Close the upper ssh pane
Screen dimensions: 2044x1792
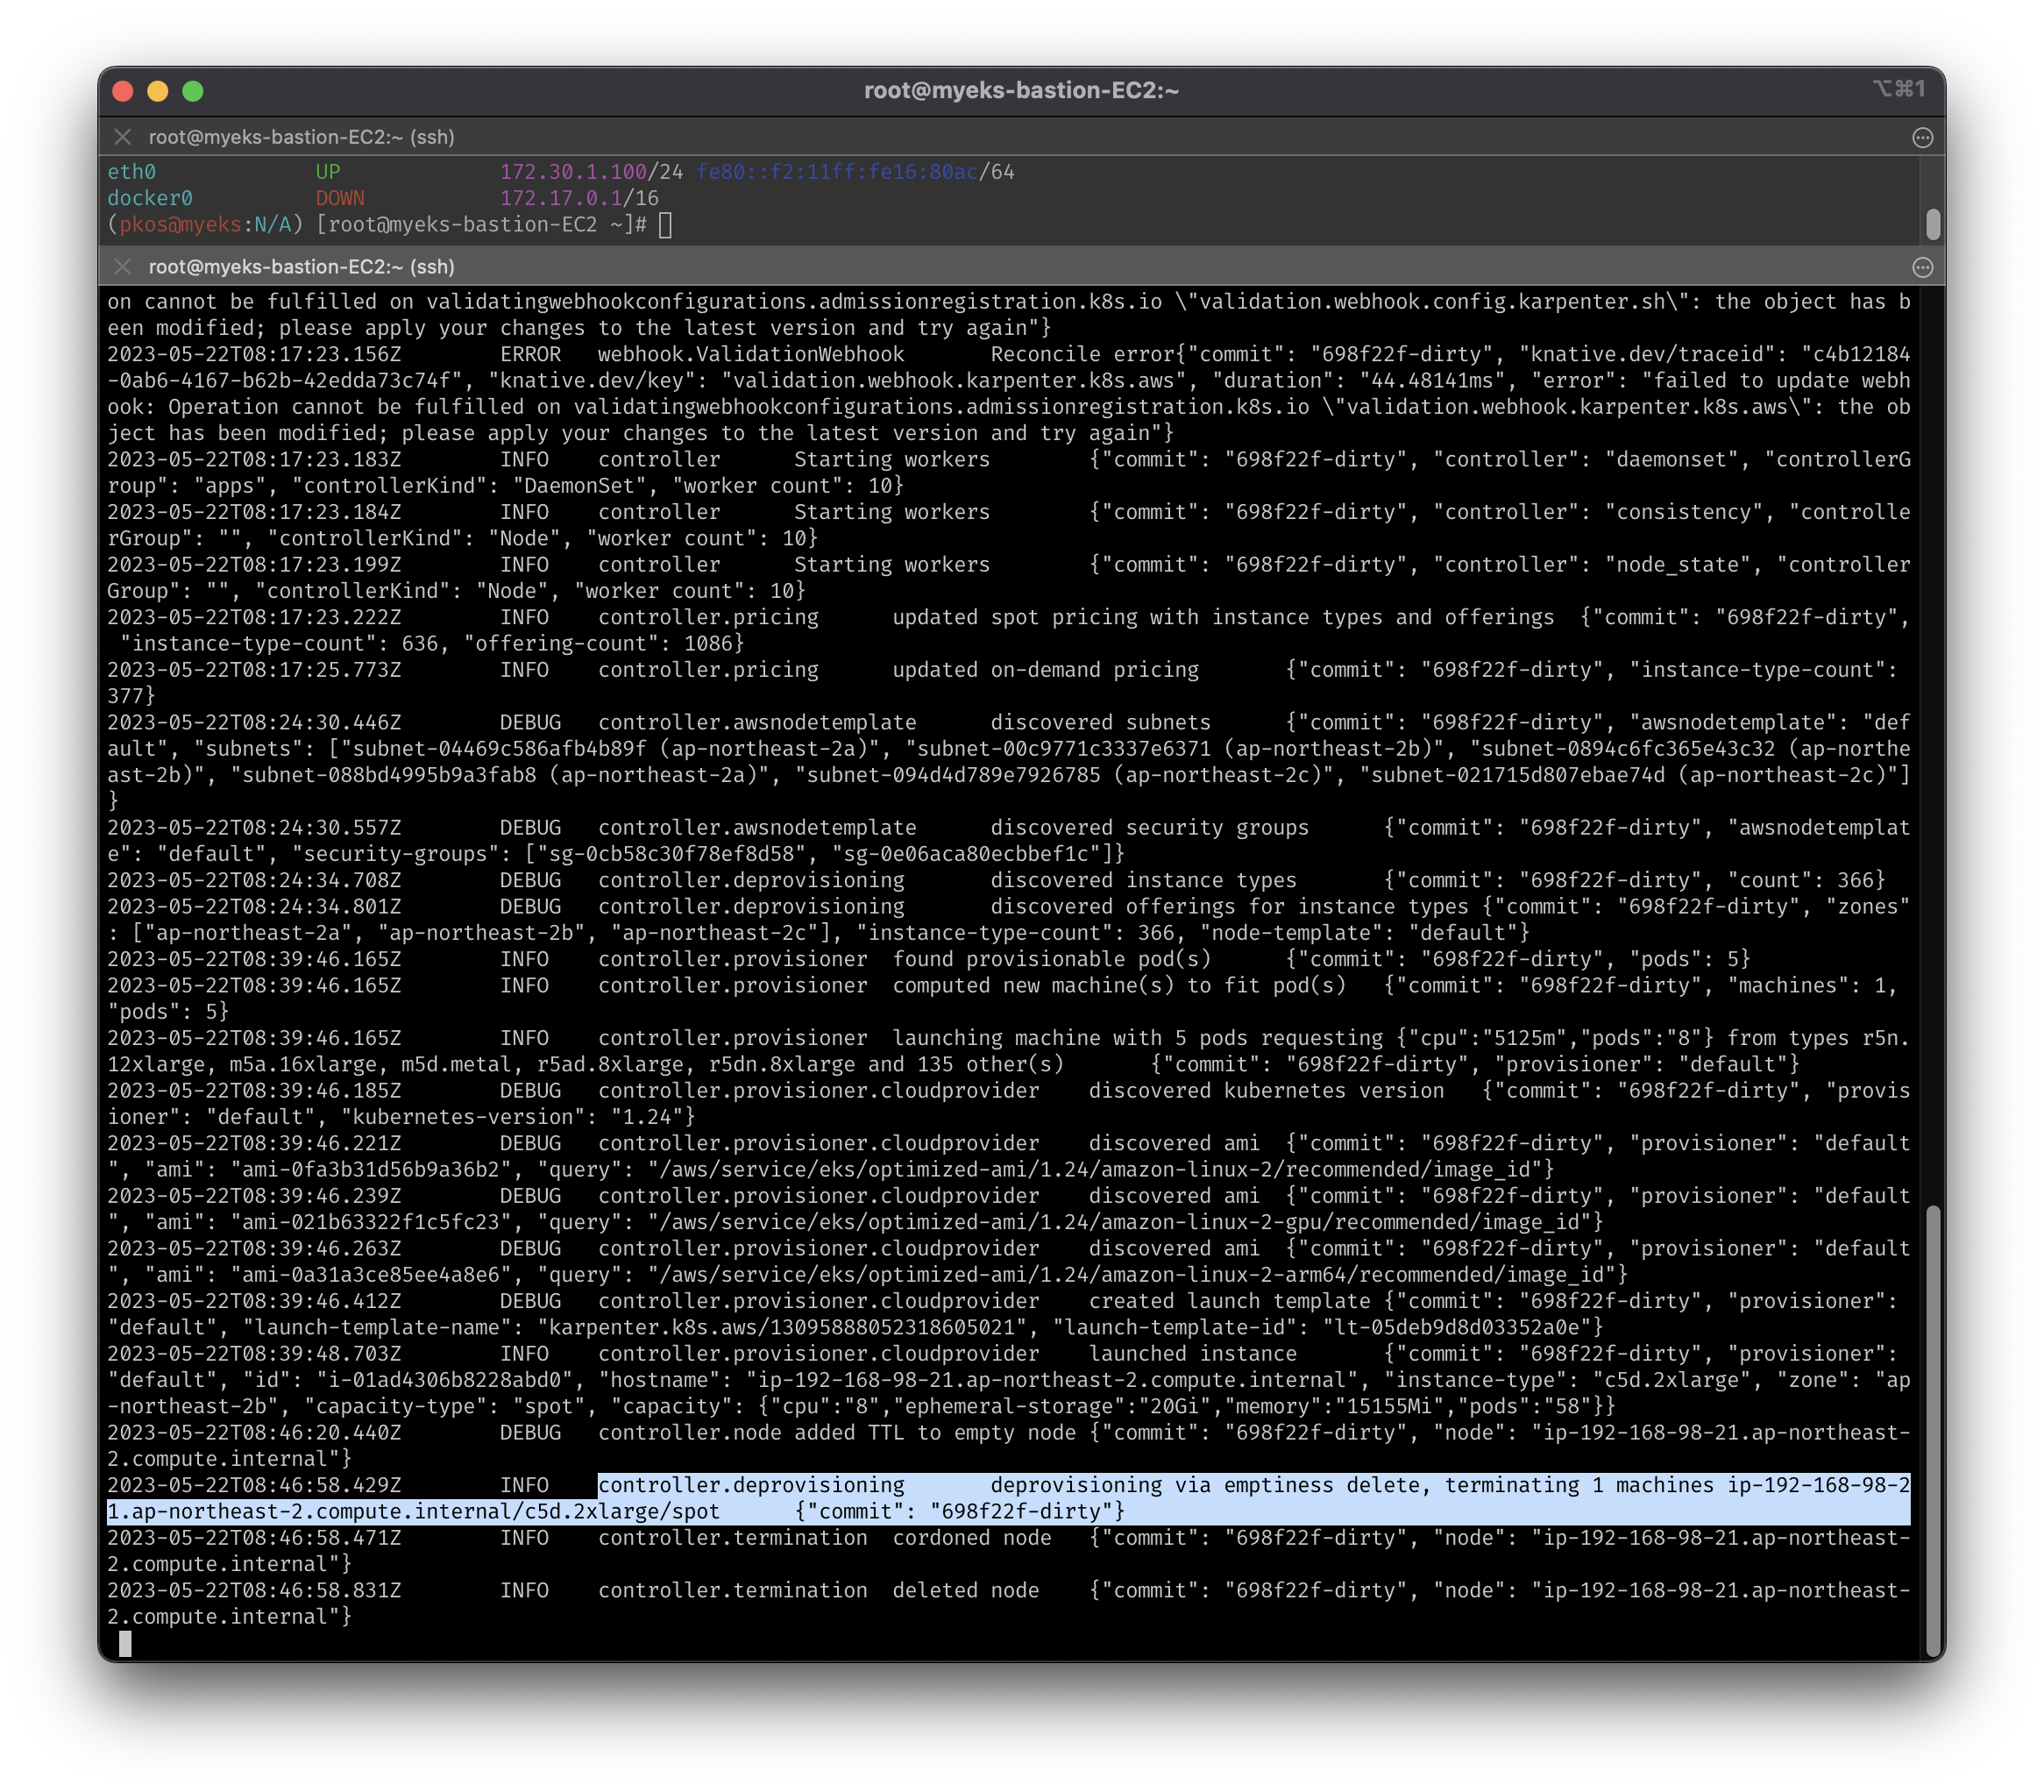(x=123, y=137)
